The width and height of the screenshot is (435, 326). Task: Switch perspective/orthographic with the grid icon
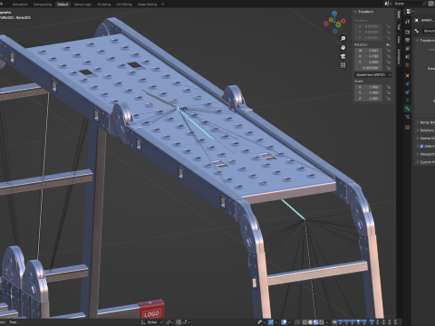343,65
